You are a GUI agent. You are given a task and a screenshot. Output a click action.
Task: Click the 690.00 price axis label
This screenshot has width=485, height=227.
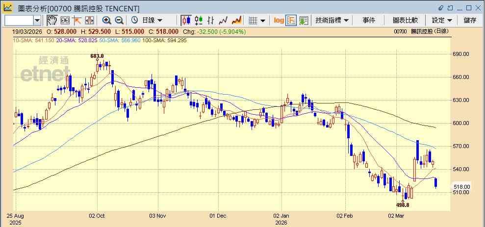coord(461,54)
